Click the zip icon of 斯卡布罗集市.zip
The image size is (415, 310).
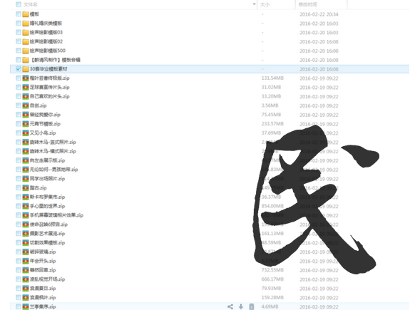tap(26, 197)
